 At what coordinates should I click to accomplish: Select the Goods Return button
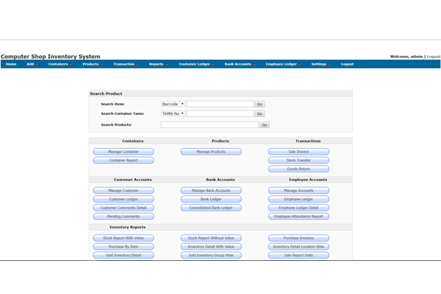(x=298, y=169)
